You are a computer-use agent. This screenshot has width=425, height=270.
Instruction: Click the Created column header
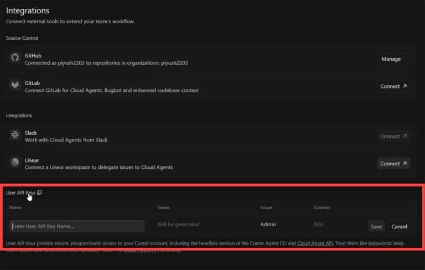coord(322,207)
